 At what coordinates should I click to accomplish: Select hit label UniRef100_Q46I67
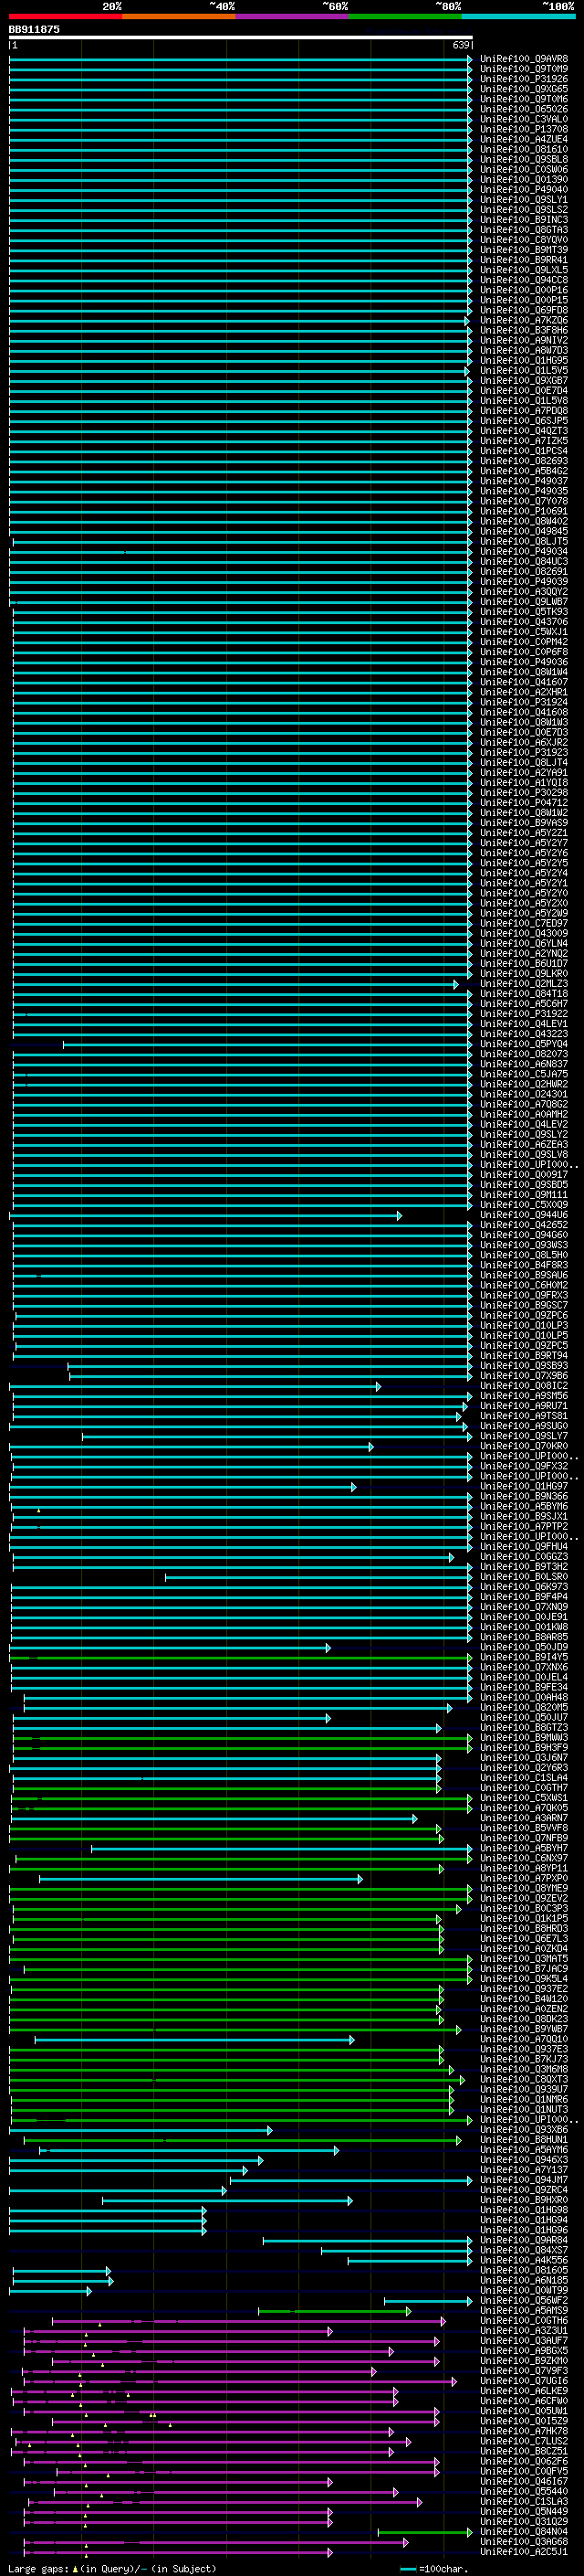(x=523, y=2481)
